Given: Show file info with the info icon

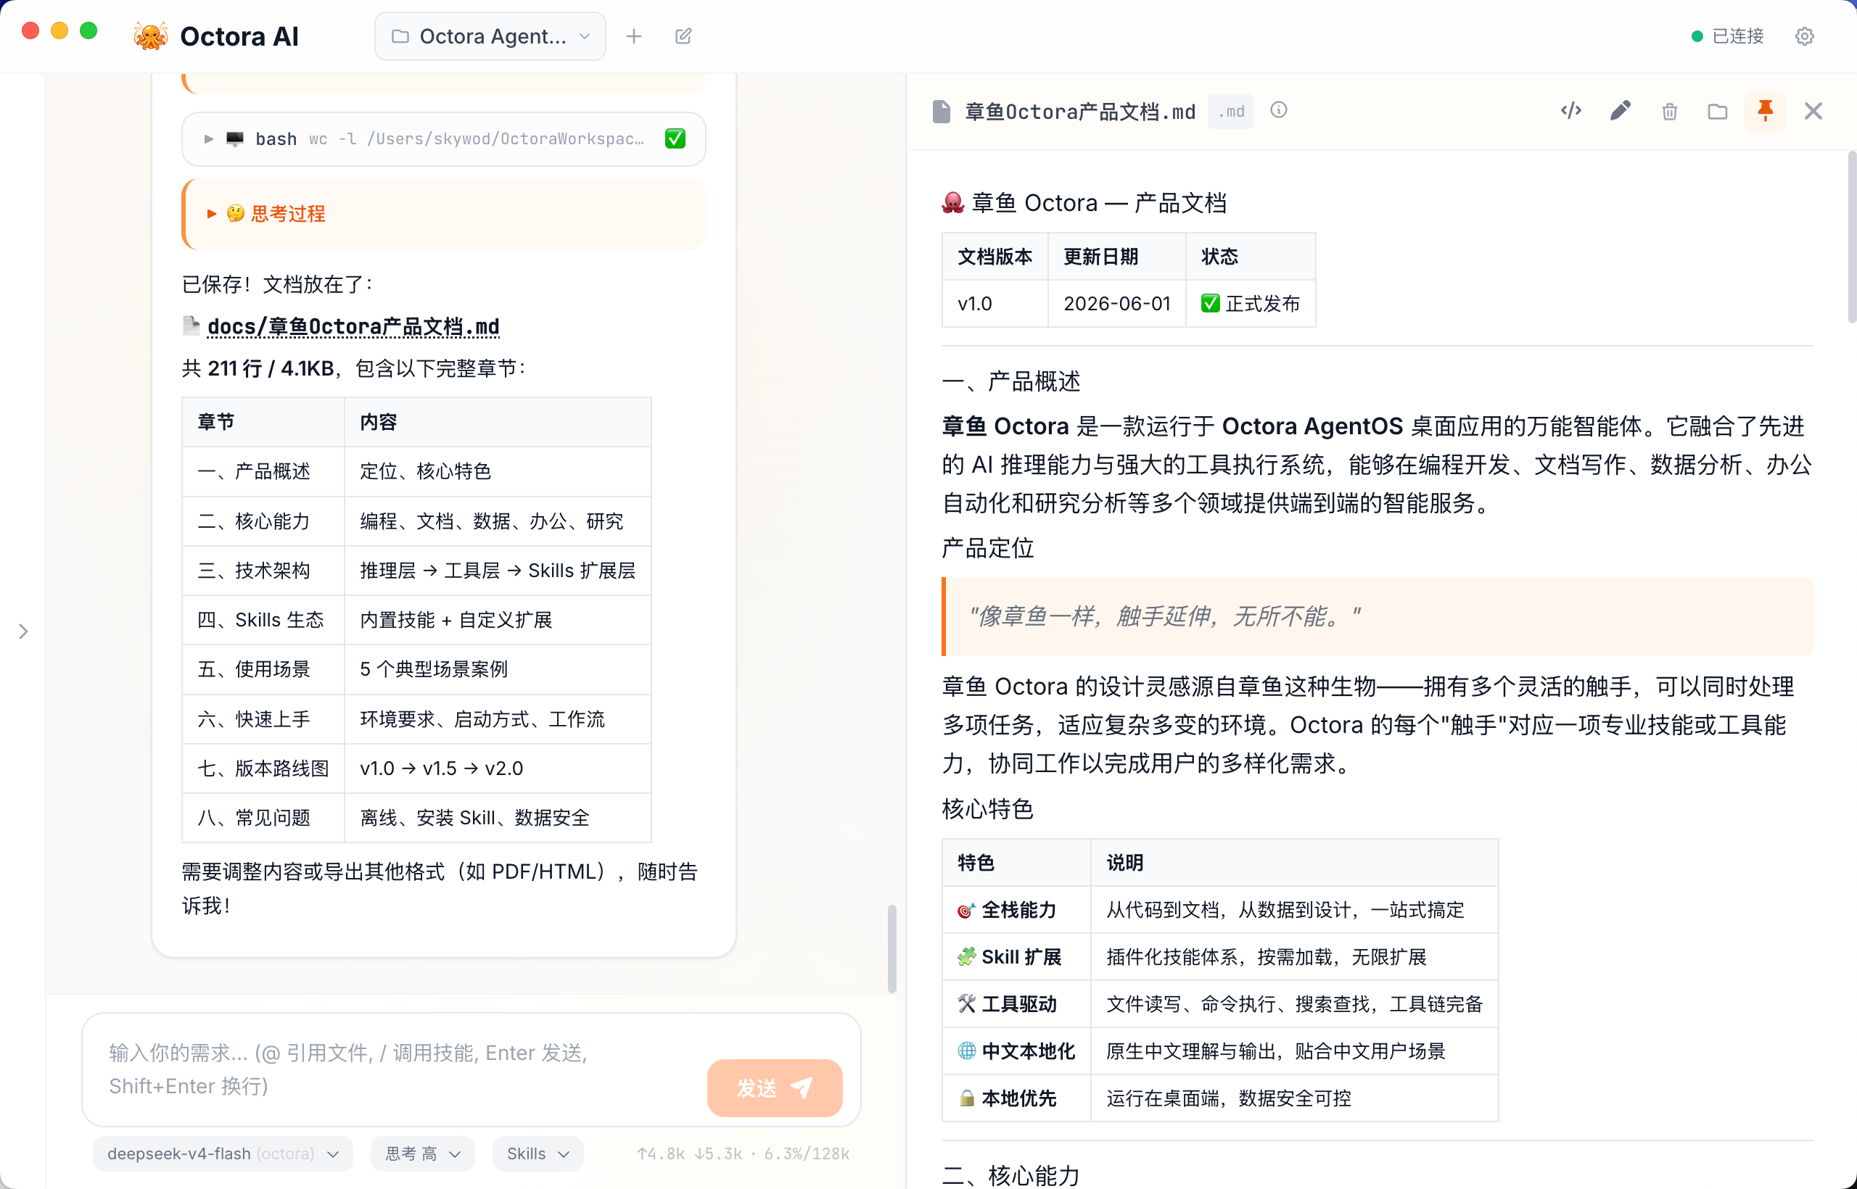Looking at the screenshot, I should 1279,109.
